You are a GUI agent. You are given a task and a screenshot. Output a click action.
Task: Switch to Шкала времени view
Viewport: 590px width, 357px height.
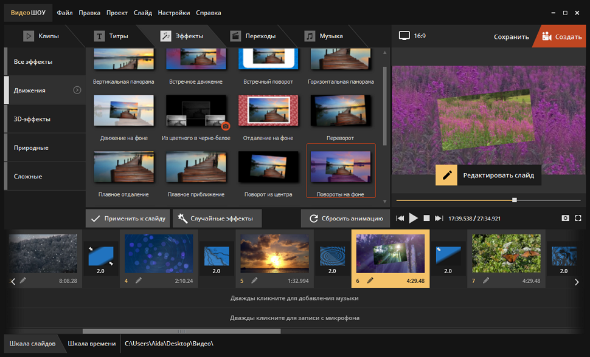[x=91, y=344]
